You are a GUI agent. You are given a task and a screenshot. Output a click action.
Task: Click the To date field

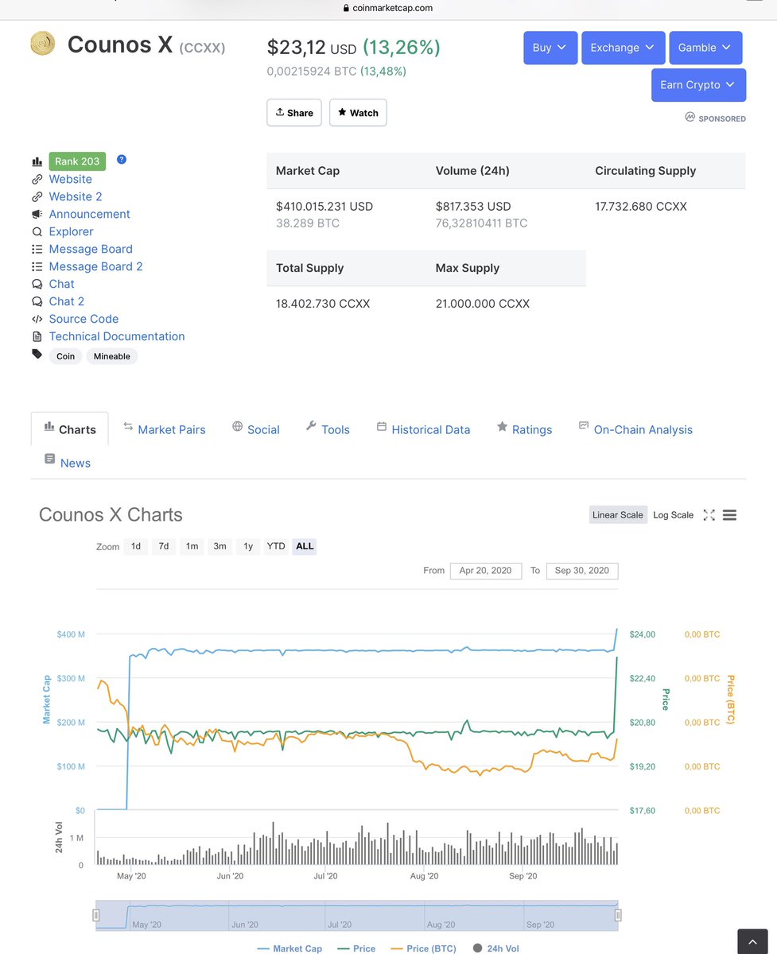pyautogui.click(x=582, y=571)
